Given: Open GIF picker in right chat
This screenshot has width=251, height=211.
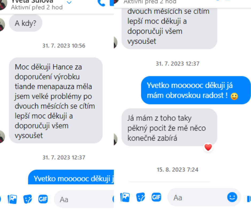Looking at the screenshot, I should pos(156,197).
